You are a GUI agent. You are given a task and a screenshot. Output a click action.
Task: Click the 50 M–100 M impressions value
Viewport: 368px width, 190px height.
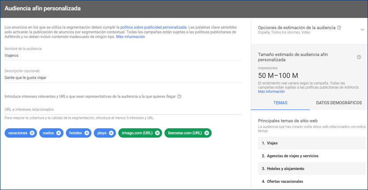[x=278, y=76]
